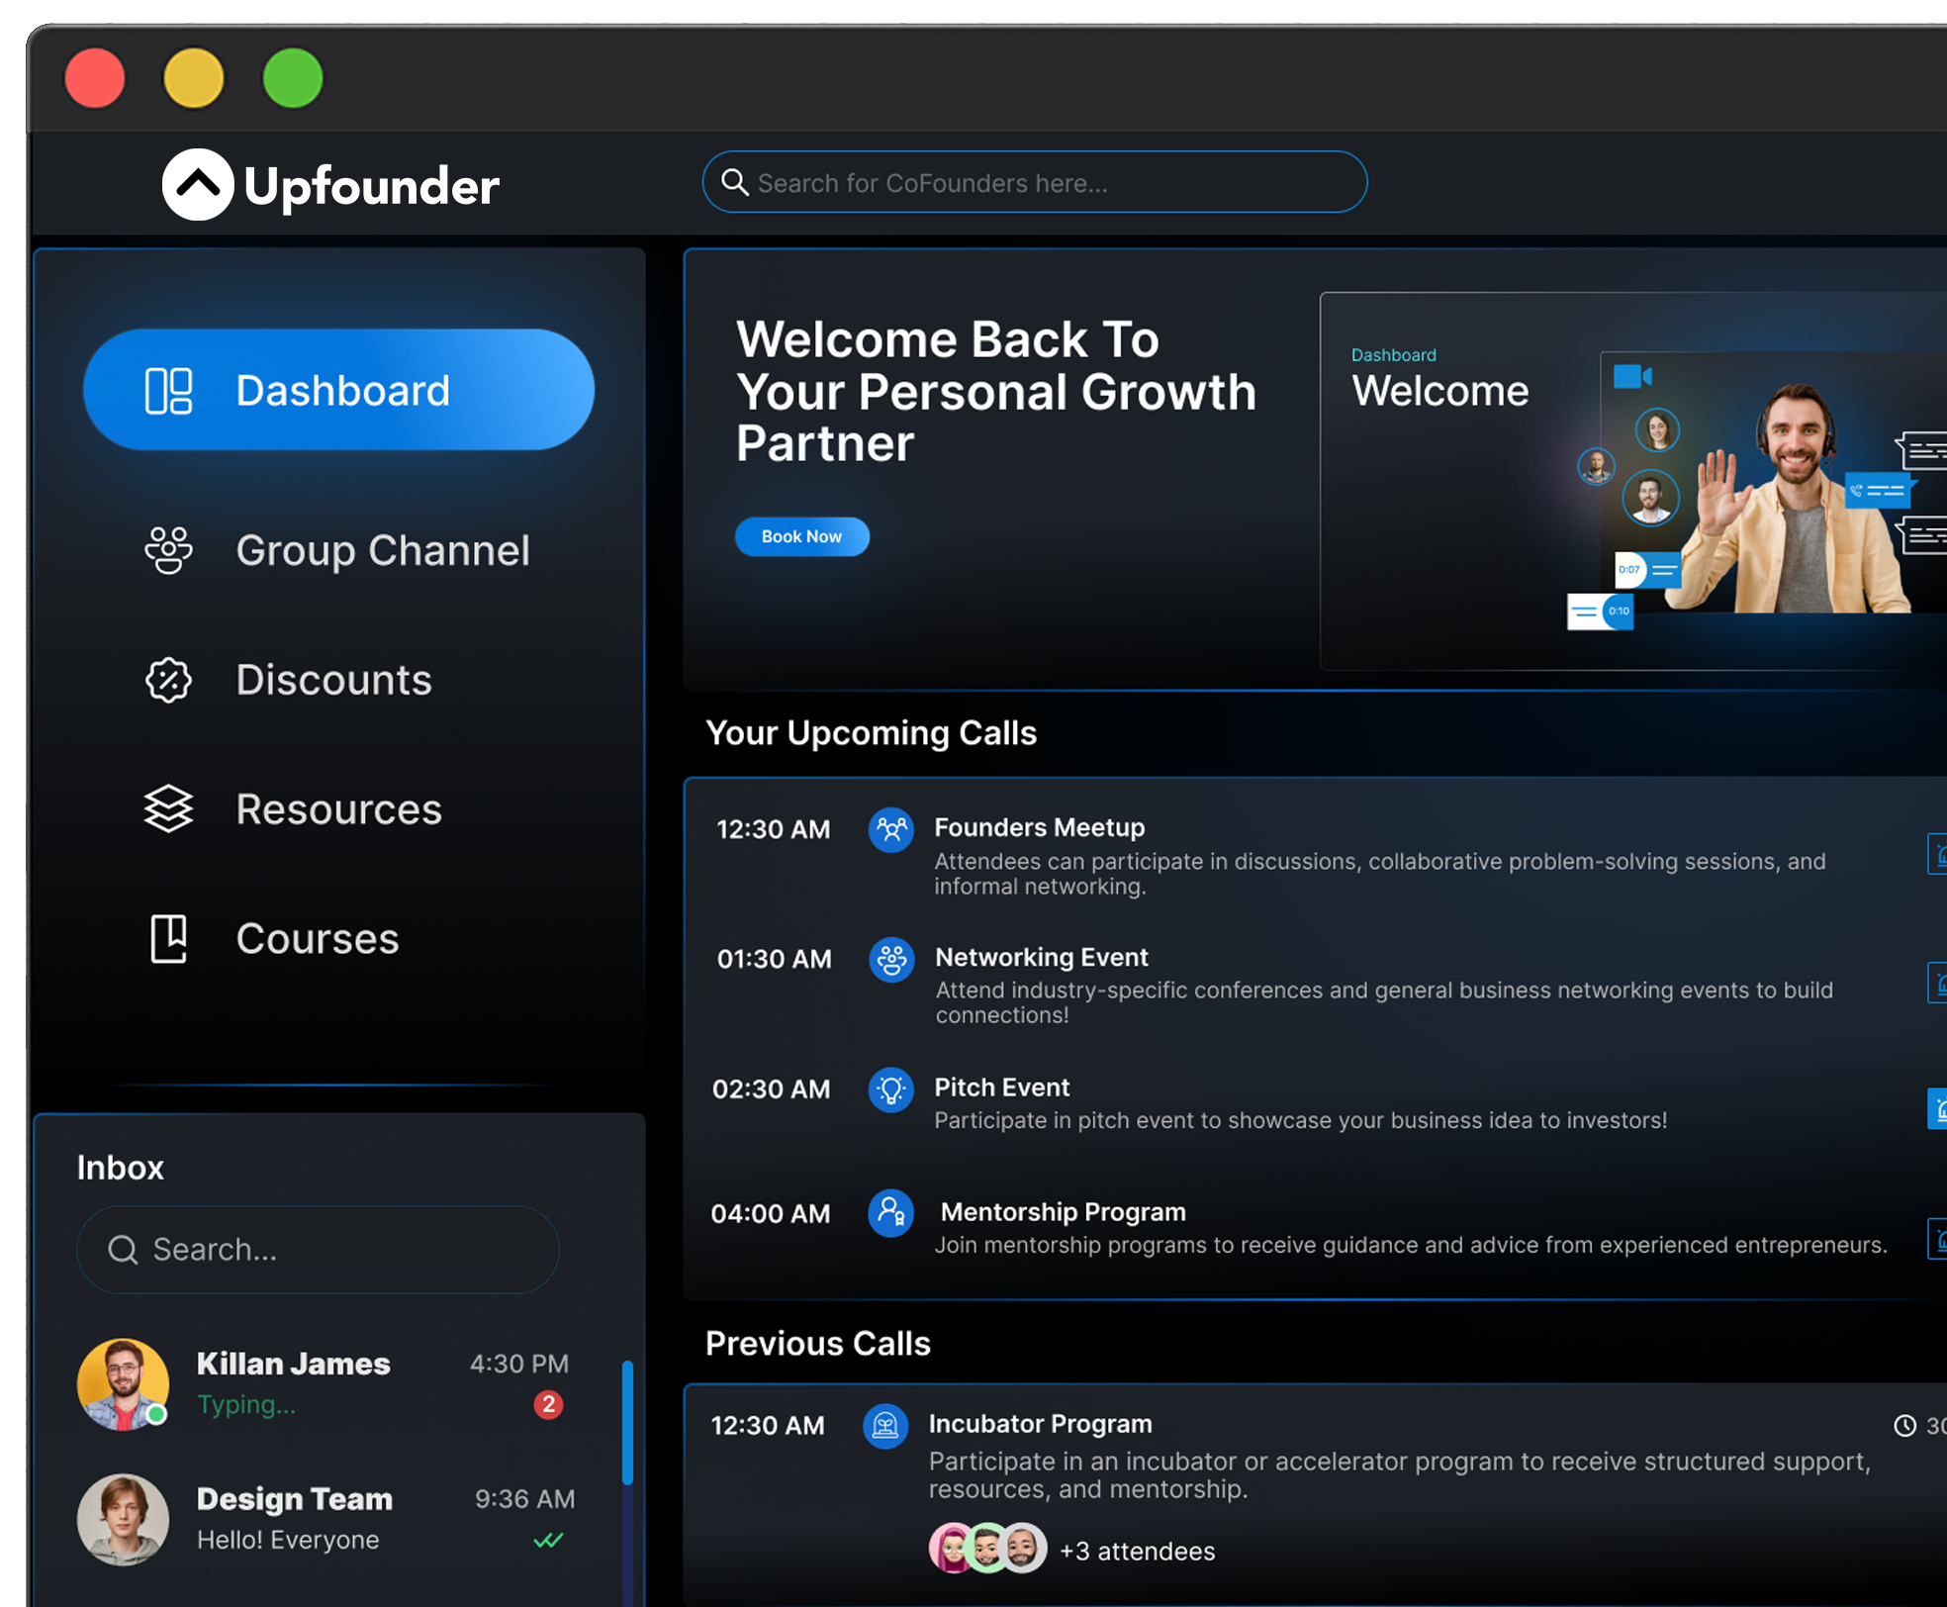Click the Book Now button

tap(801, 536)
